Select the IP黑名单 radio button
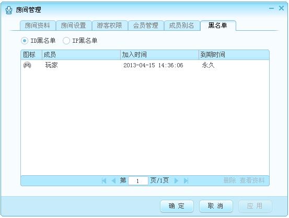The height and width of the screenshot is (218, 289). [66, 41]
